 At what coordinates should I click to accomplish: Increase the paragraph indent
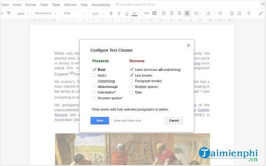point(239,13)
